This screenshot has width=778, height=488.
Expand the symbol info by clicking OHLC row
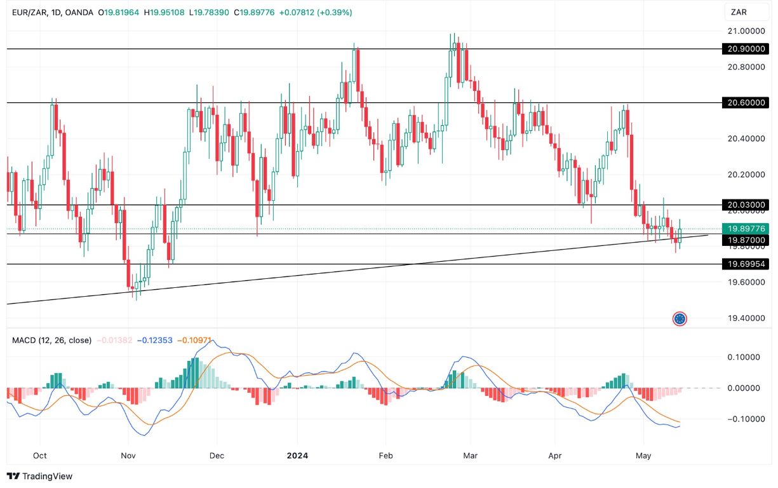click(x=191, y=11)
